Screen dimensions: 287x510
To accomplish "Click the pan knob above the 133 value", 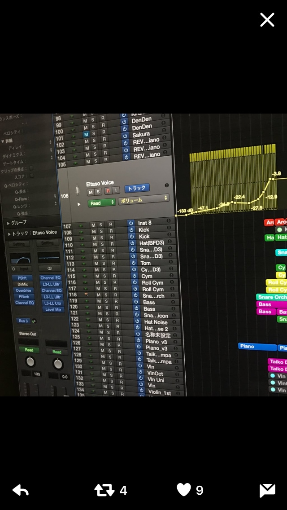I will pos(30,361).
